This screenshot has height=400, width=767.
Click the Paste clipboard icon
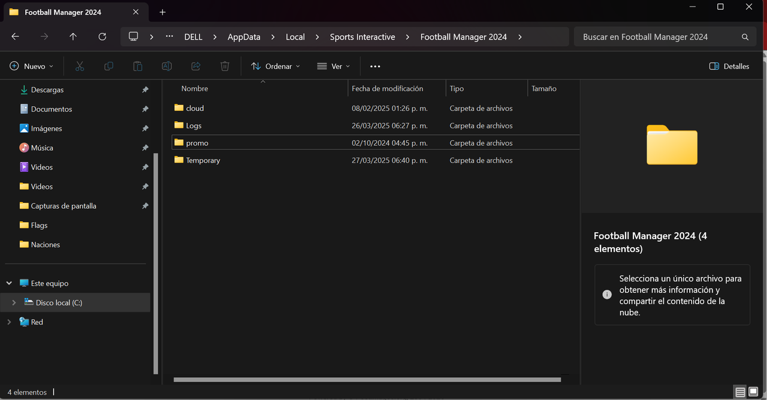coord(138,67)
